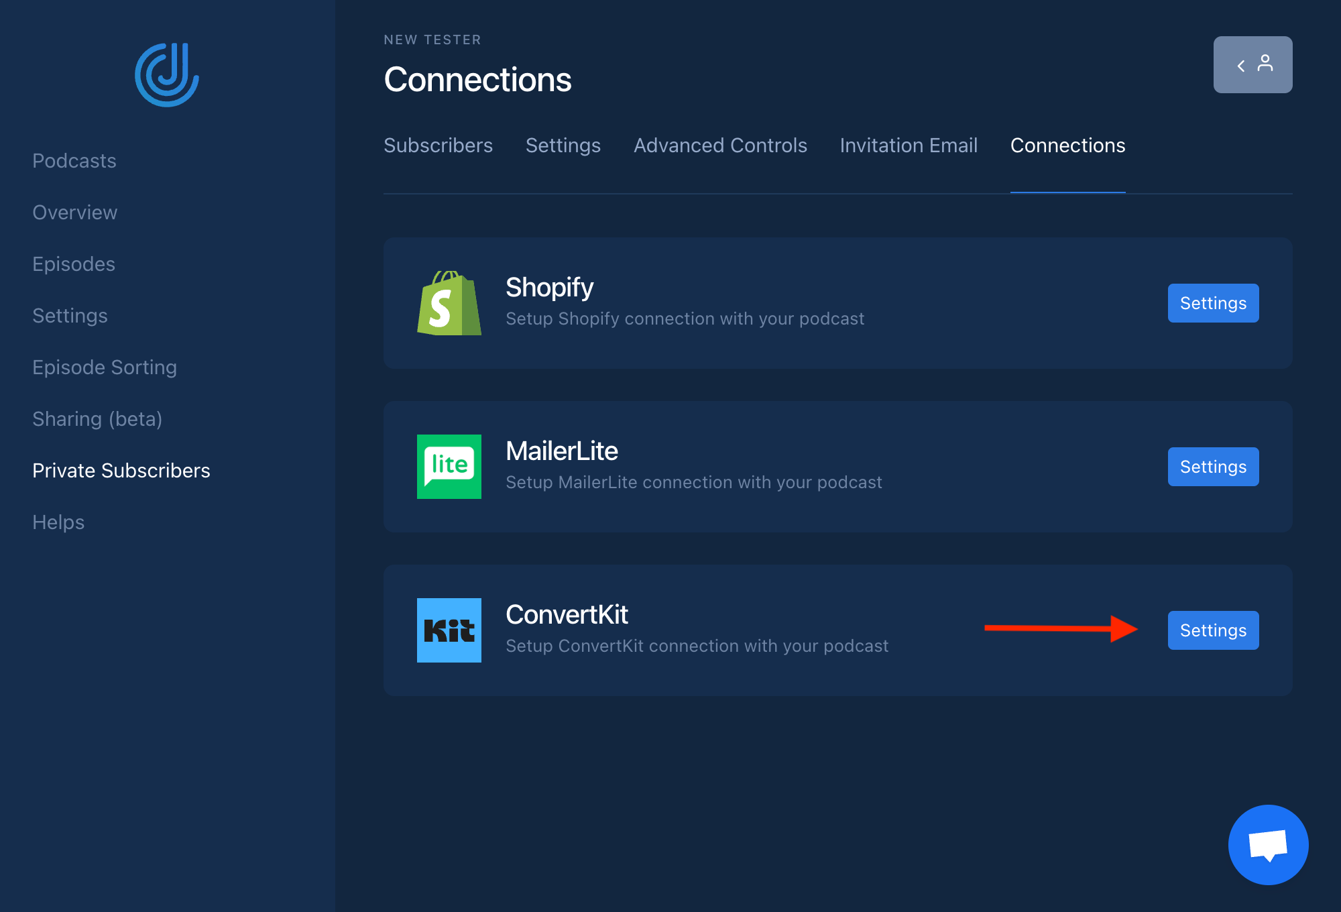The image size is (1341, 912).
Task: Select Private Subscribers in sidebar
Action: pos(121,471)
